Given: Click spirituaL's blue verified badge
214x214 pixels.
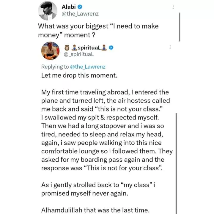Looking at the screenshot, I should tap(111, 48).
